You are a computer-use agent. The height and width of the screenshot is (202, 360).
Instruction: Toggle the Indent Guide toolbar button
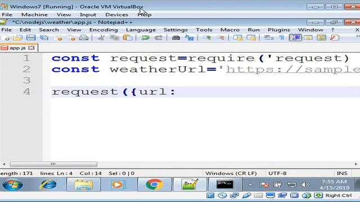pos(295,38)
